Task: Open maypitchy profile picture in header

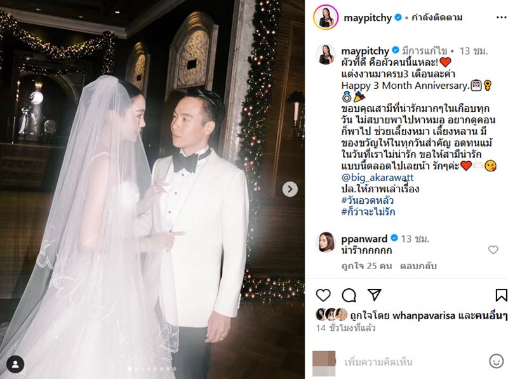Action: [x=326, y=17]
